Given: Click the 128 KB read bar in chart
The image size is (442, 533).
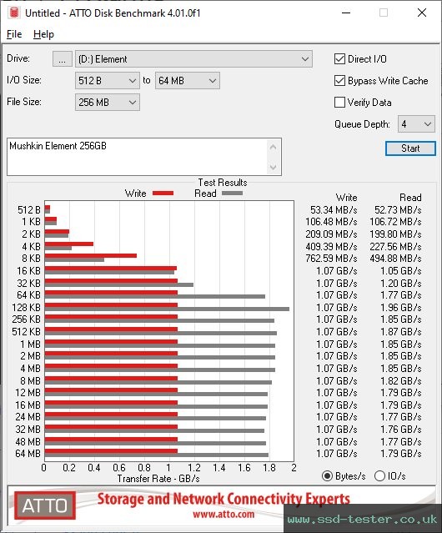Looking at the screenshot, I should [167, 309].
